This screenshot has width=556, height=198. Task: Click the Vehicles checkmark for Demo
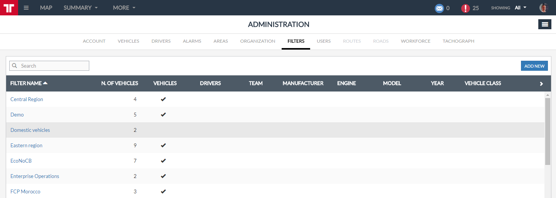163,115
